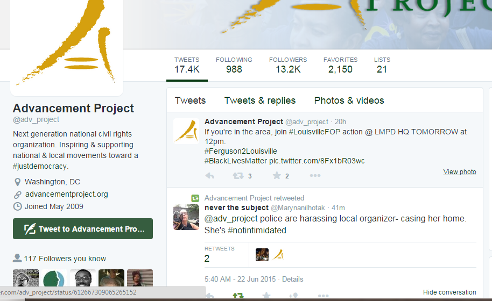This screenshot has height=301, width=492.
Task: Click @adv_project handle in sidebar
Action: [x=36, y=120]
